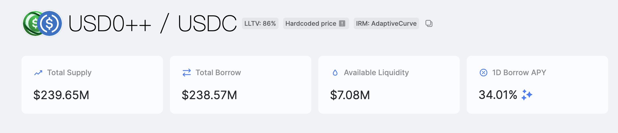Viewport: 618px width, 133px height.
Task: Click the Available Liquidity label
Action: (376, 73)
